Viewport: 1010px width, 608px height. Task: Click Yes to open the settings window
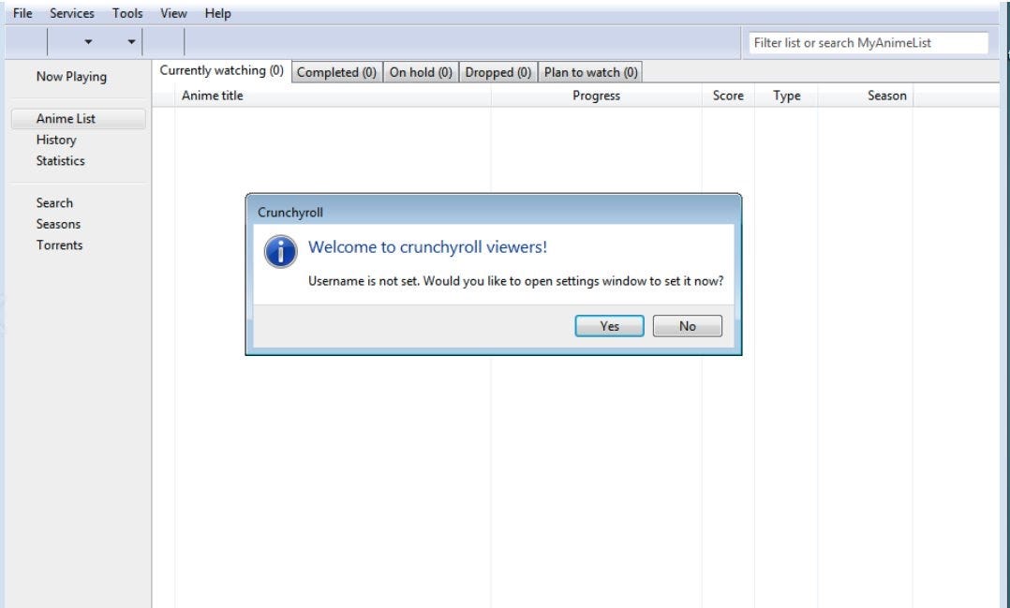tap(609, 326)
